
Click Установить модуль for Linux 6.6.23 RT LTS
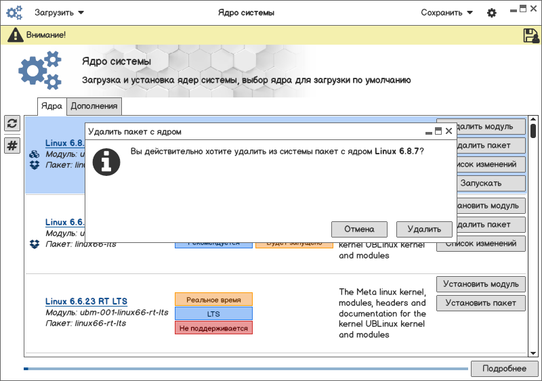pos(481,284)
